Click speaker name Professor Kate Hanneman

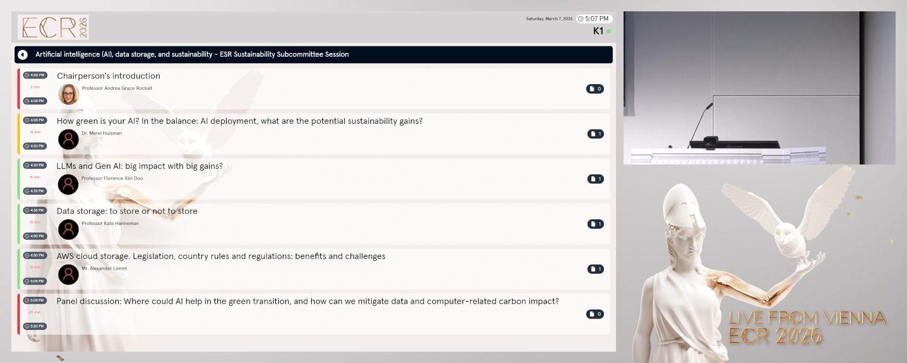tap(110, 224)
